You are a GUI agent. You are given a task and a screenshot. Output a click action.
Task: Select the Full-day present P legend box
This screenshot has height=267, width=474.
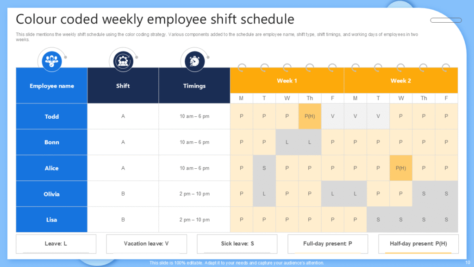[328, 243]
